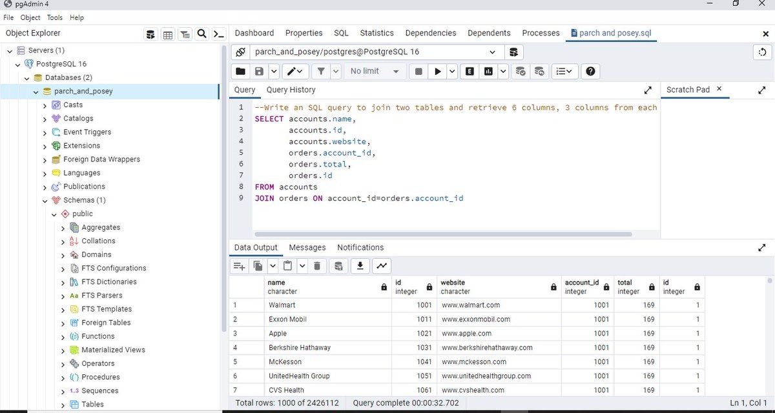The height and width of the screenshot is (413, 775).
Task: Open the Filter options arrow
Action: (x=336, y=71)
